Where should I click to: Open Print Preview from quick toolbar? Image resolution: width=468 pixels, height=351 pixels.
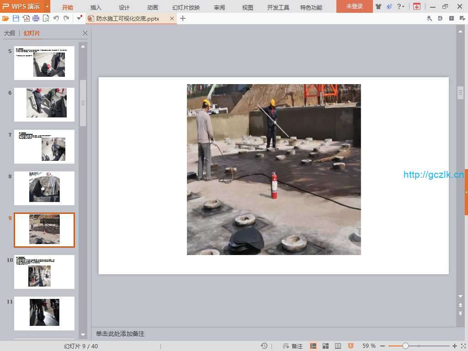click(x=46, y=18)
